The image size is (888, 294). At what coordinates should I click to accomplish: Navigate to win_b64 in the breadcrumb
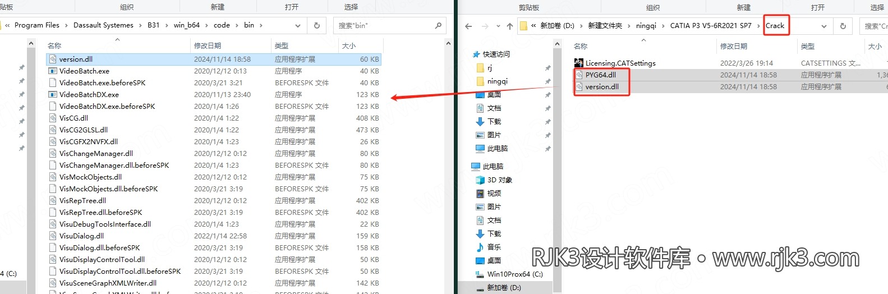coord(187,25)
